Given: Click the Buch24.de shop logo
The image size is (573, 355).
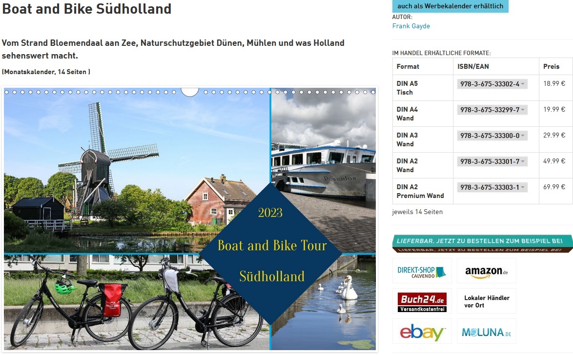Looking at the screenshot, I should tap(422, 301).
